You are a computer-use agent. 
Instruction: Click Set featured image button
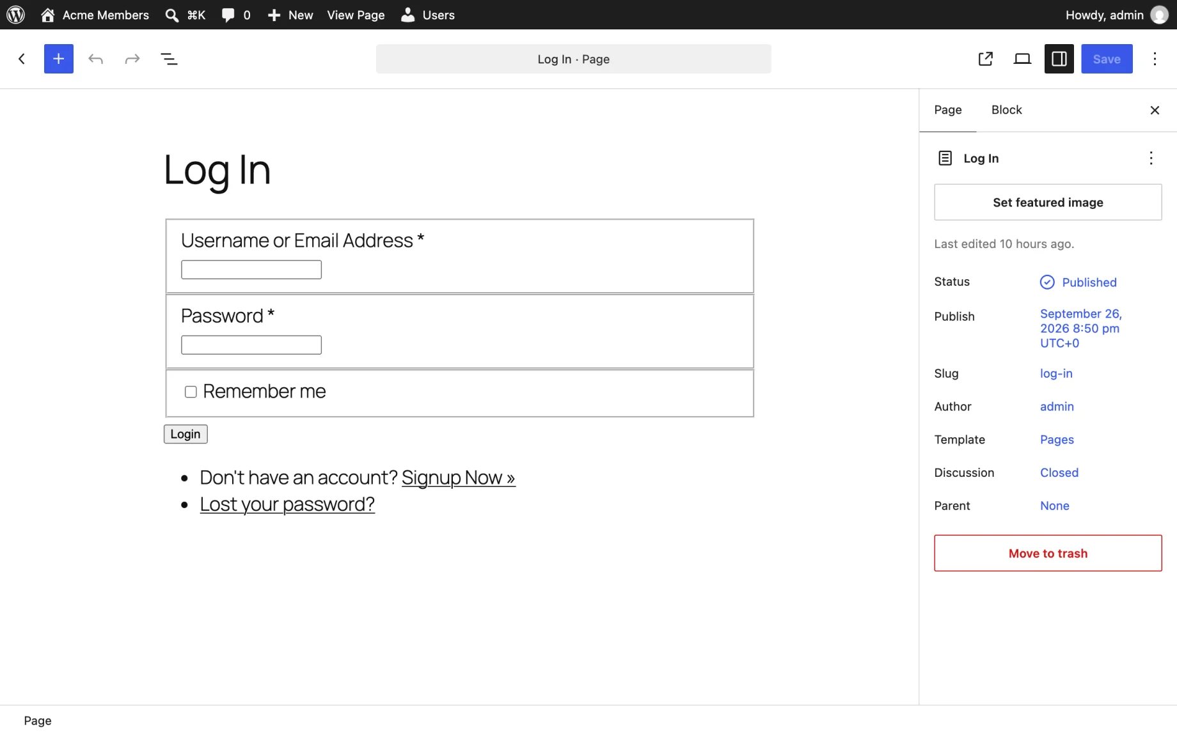click(x=1048, y=203)
